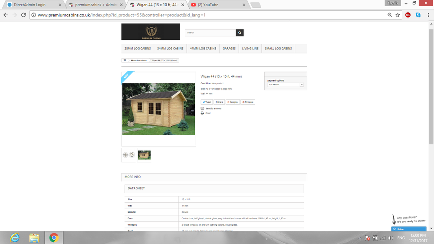Viewport: 434px width, 244px height.
Task: Click the network signal tray icon
Action: (383, 238)
